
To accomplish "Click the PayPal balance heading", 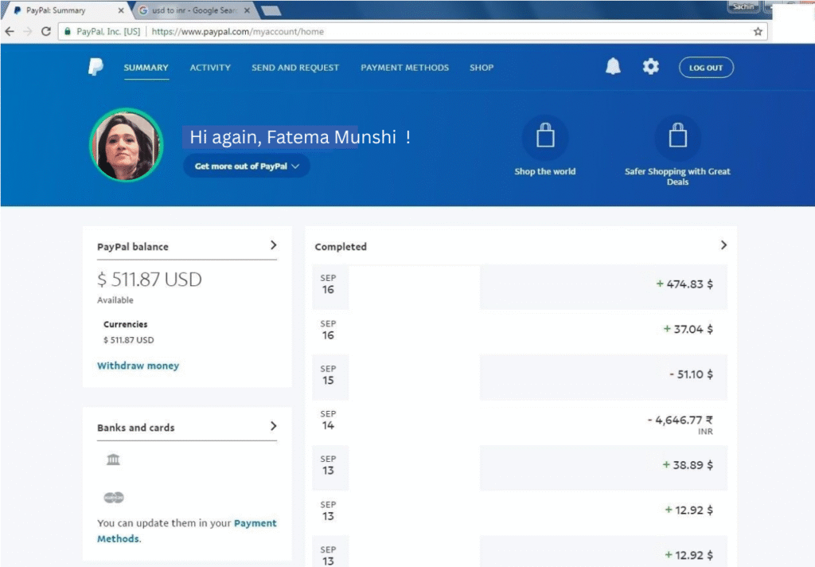I will pos(133,247).
